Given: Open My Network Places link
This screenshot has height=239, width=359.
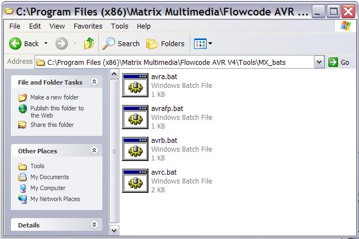Looking at the screenshot, I should click(55, 199).
